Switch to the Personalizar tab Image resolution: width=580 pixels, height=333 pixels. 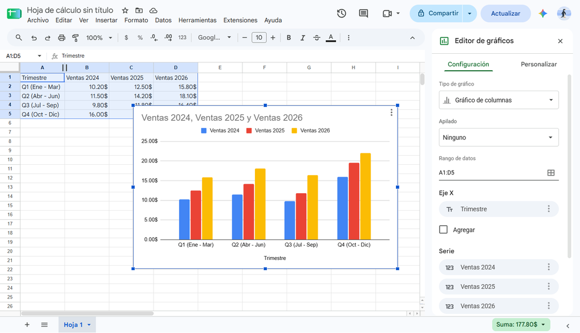coord(539,65)
